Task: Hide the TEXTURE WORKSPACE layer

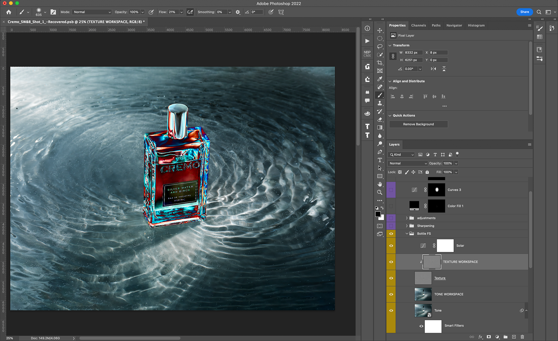Action: 391,262
